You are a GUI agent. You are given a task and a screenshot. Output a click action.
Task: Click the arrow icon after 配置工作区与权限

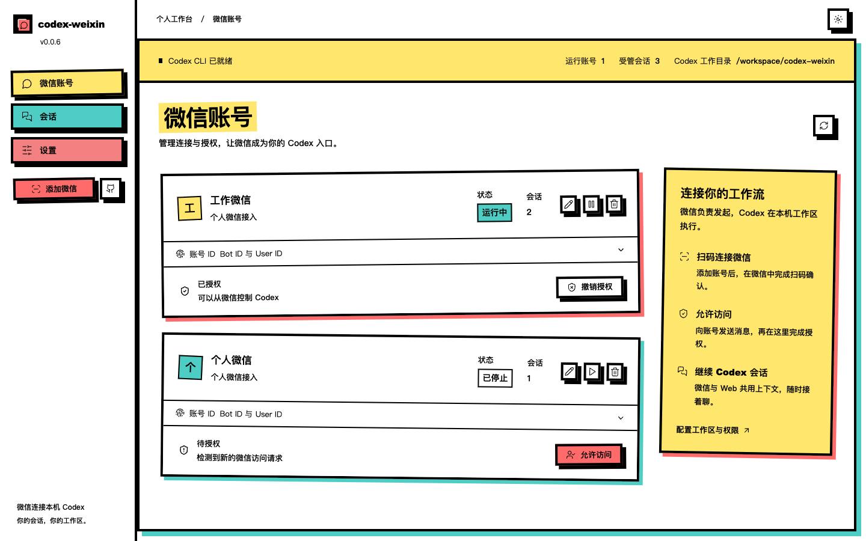pos(746,430)
